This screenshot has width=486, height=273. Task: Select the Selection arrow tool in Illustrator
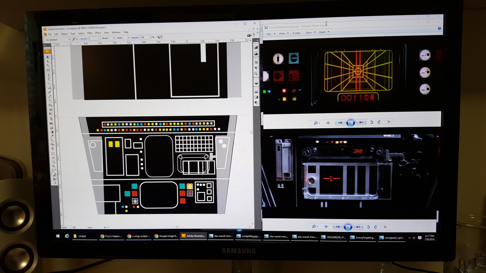(x=48, y=57)
